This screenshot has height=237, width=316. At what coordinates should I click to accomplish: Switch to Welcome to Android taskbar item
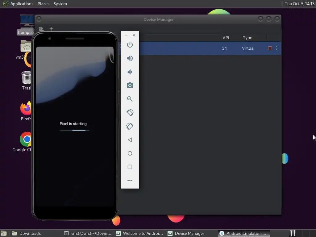click(x=139, y=233)
